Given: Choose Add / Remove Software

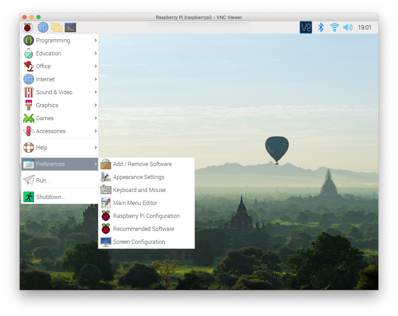Looking at the screenshot, I should tap(142, 164).
